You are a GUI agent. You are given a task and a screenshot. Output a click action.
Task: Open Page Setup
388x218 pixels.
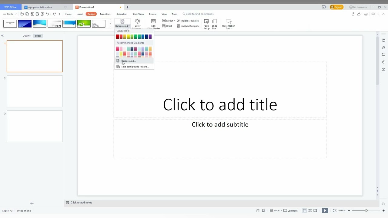(x=206, y=24)
